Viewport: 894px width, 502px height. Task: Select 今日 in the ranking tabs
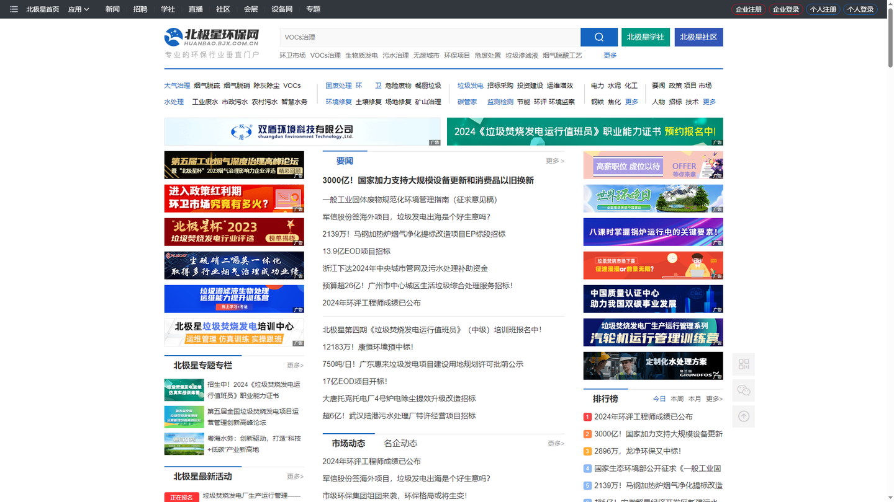659,399
